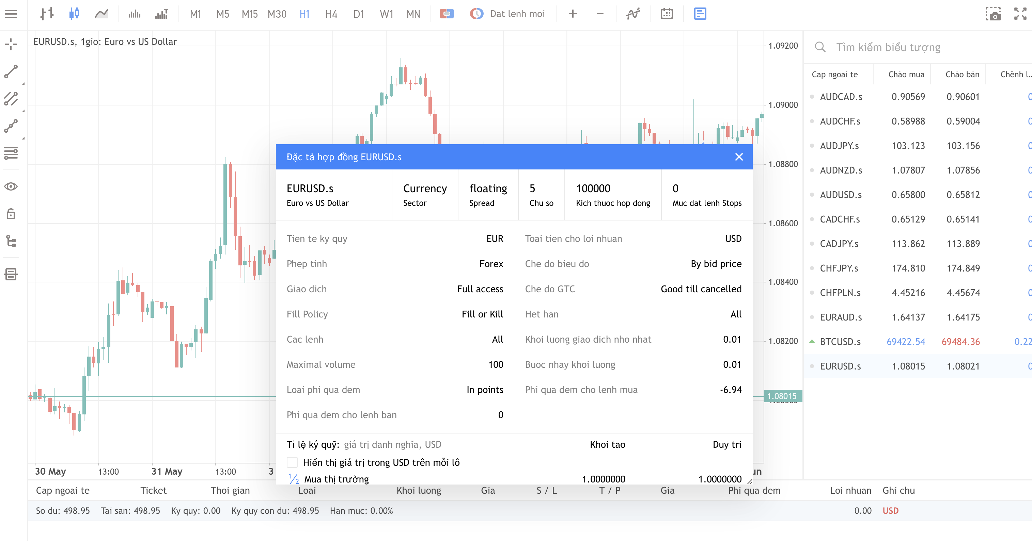Click the So du: 498.95 balance text
The image size is (1032, 541).
click(63, 511)
